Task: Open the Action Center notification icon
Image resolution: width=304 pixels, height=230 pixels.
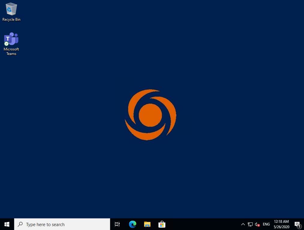Action: tap(297, 224)
